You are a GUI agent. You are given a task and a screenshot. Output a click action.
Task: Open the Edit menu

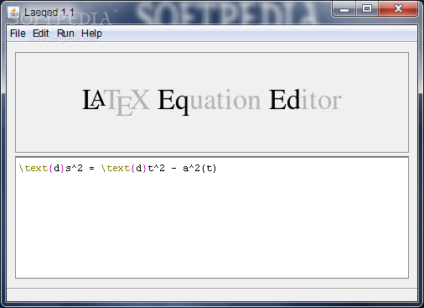[x=41, y=34]
